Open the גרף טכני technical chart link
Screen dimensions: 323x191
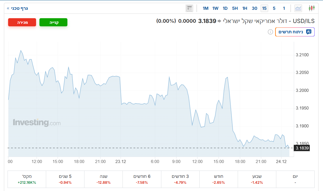pyautogui.click(x=17, y=8)
